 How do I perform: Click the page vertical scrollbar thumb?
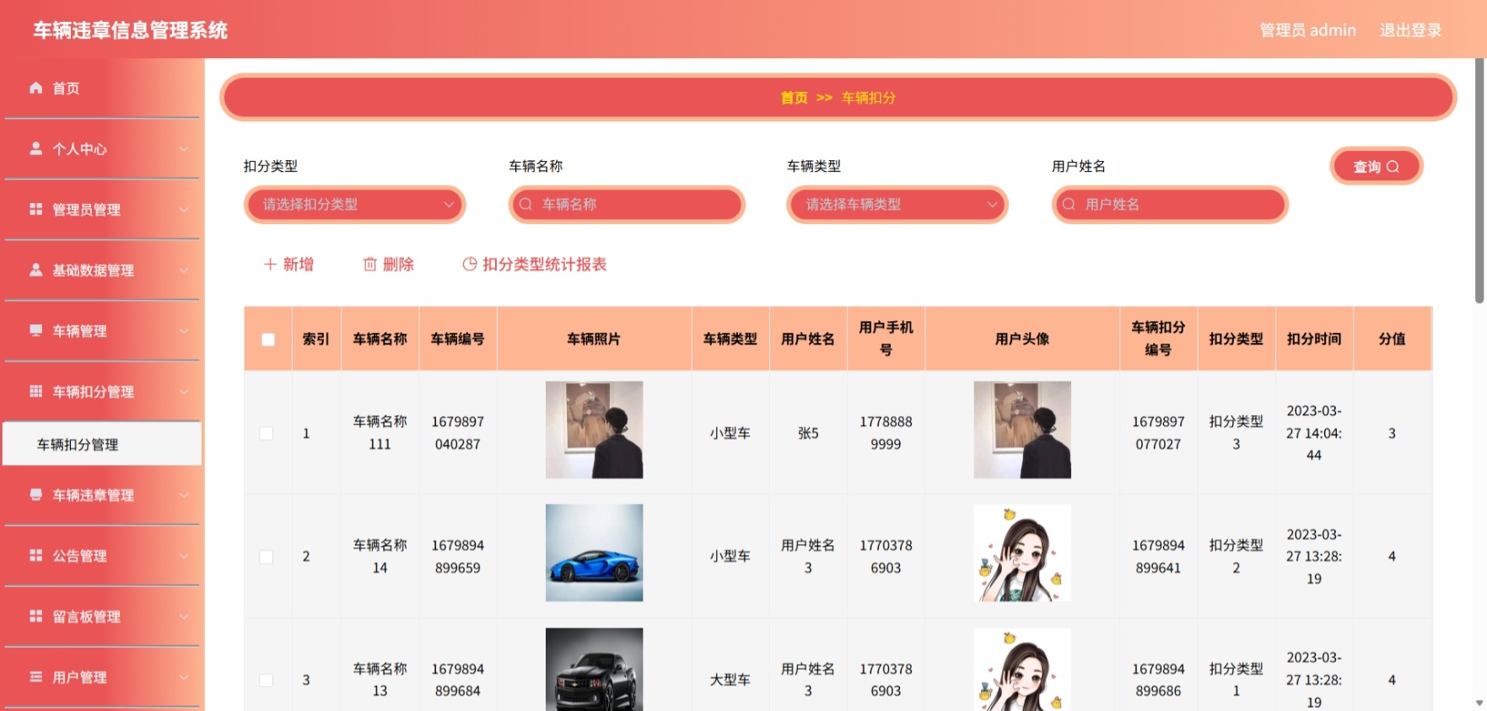tap(1479, 181)
